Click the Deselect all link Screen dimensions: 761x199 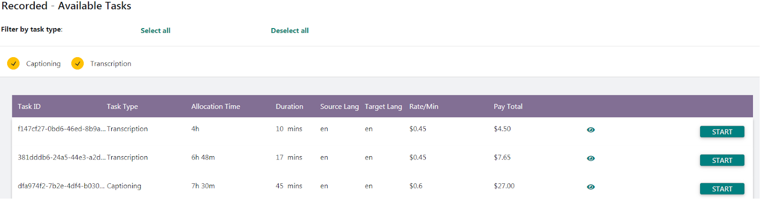click(290, 30)
